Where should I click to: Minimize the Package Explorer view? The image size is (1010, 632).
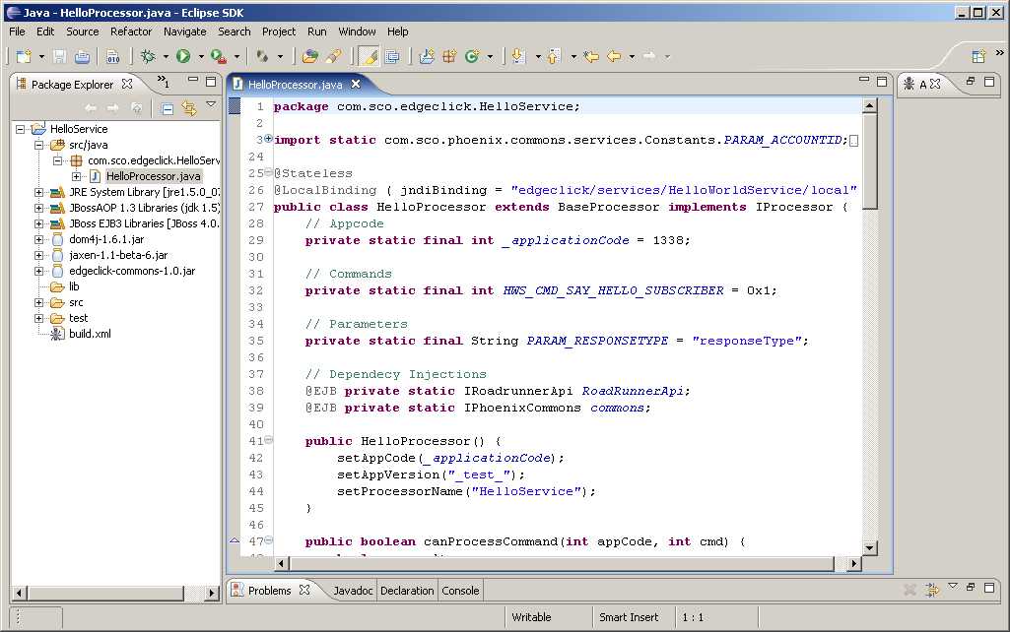[x=193, y=81]
